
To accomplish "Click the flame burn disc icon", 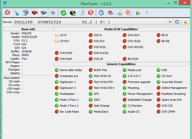I will (129, 13).
